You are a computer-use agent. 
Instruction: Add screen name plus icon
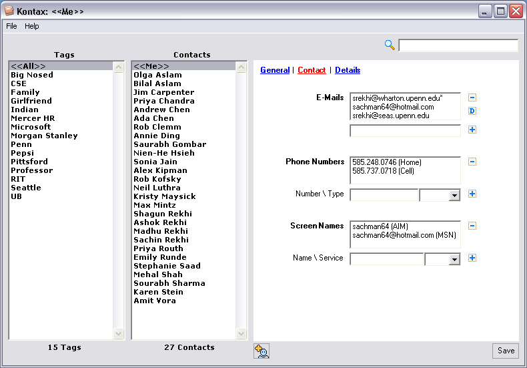[472, 258]
